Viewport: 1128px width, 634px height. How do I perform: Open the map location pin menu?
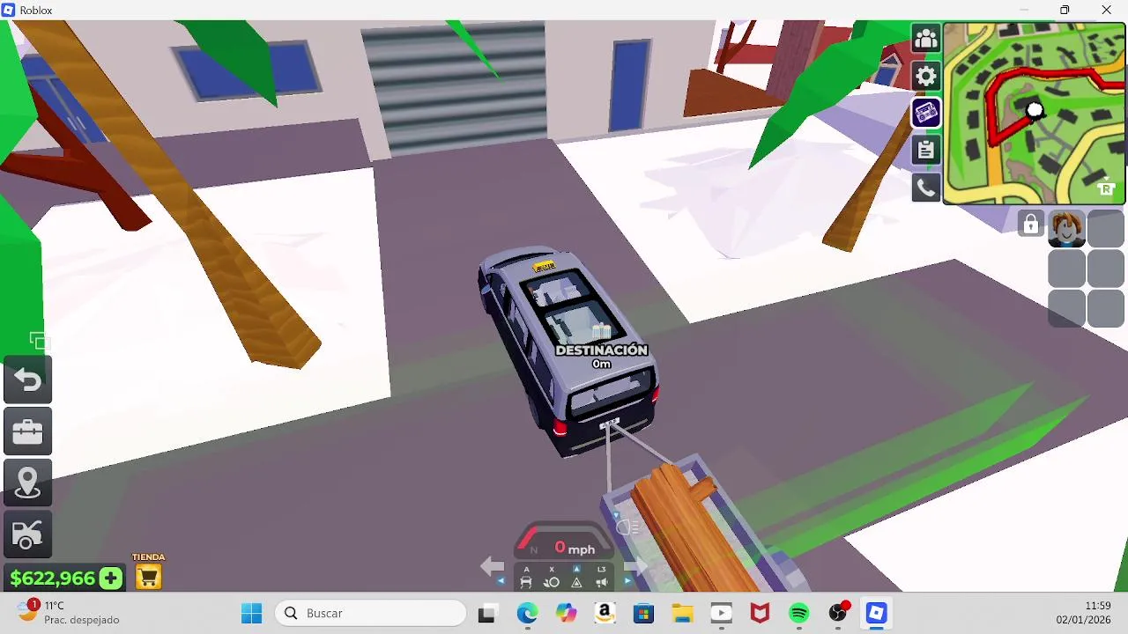click(x=27, y=483)
